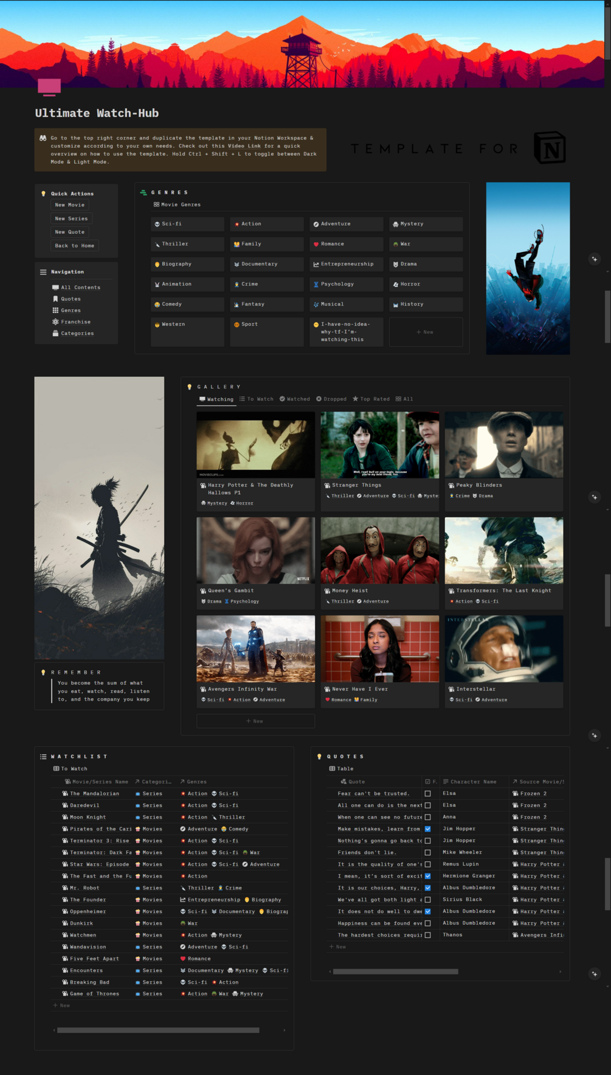Click the New Quote button
Image resolution: width=611 pixels, height=1075 pixels.
click(x=70, y=232)
